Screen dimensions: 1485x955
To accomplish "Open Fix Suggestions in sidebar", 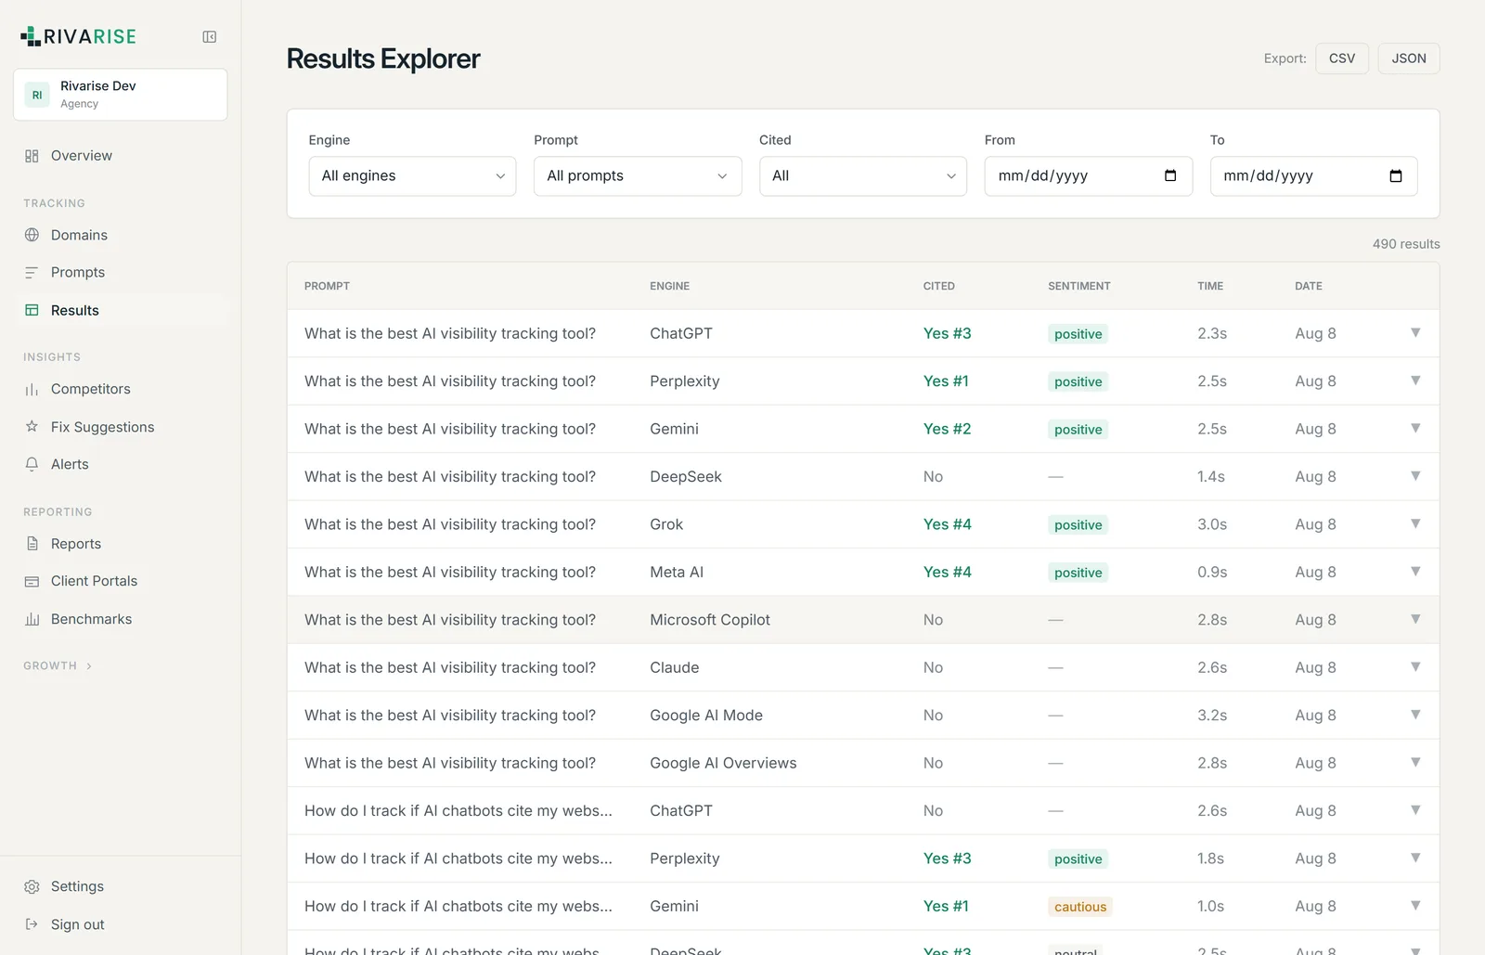I will [x=121, y=427].
